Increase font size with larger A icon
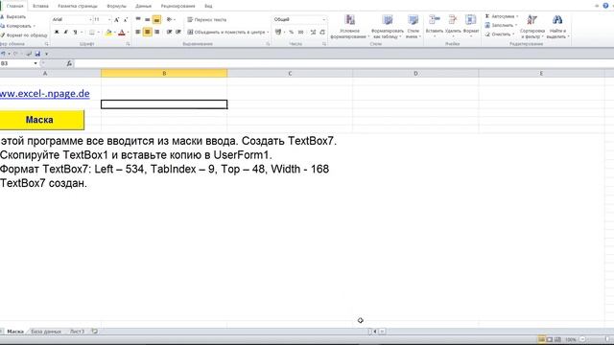This screenshot has height=345, width=614. [x=116, y=19]
